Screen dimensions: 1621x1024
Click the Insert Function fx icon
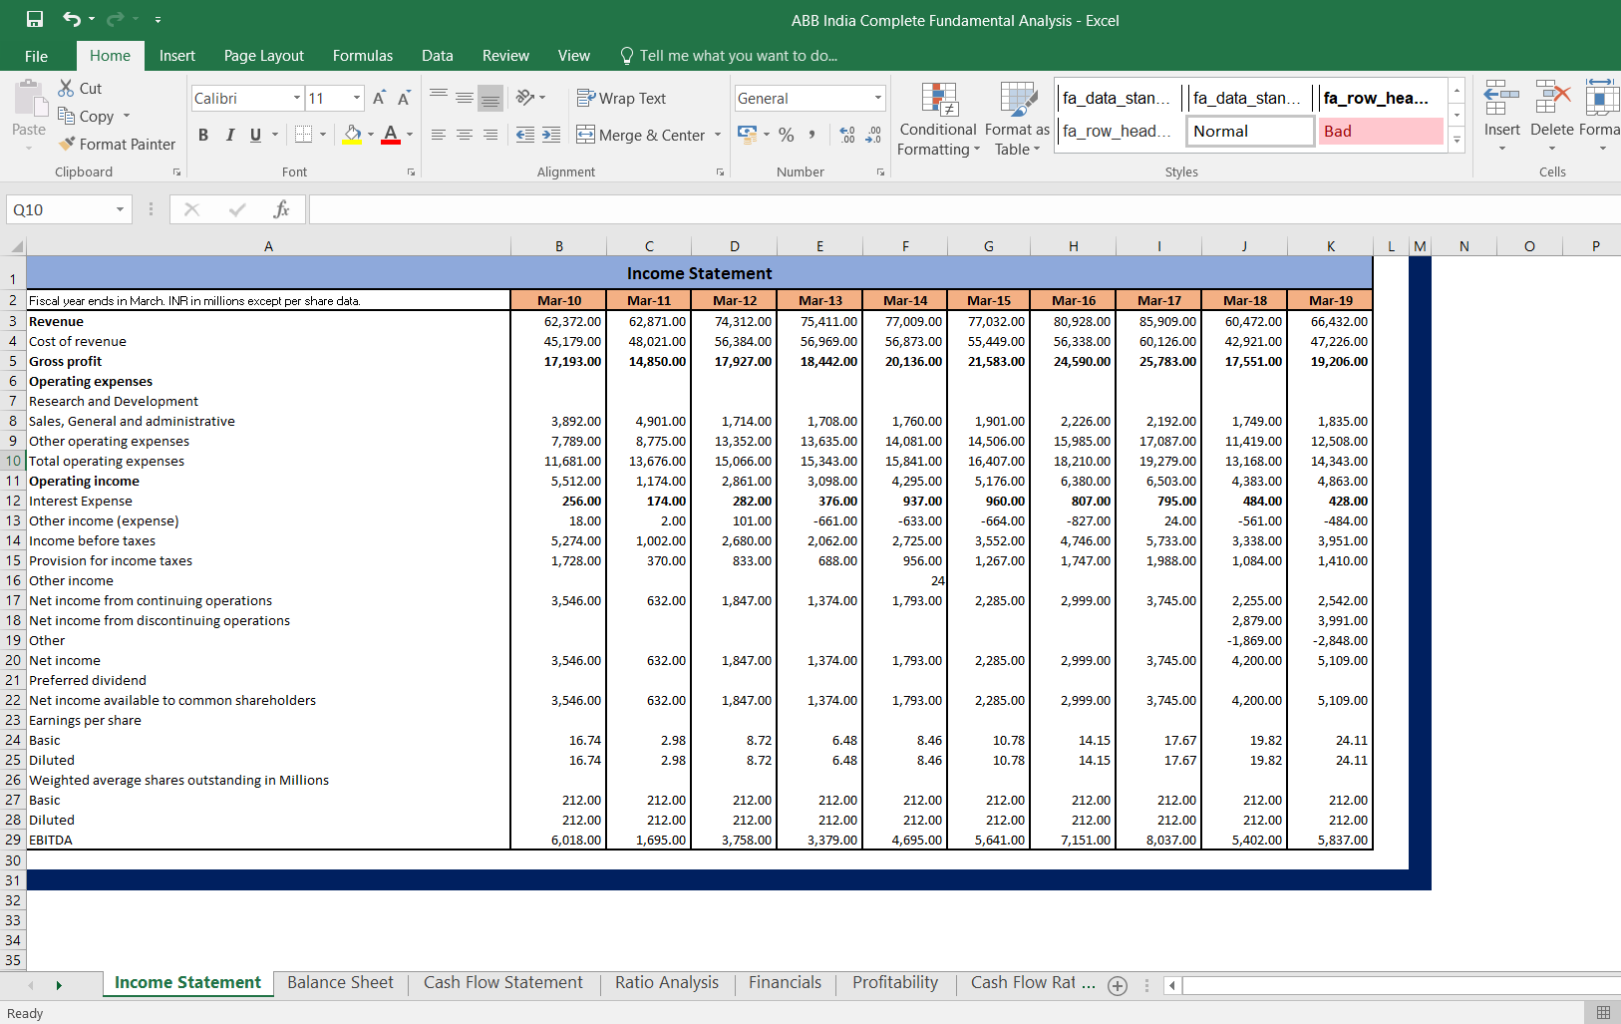coord(281,209)
